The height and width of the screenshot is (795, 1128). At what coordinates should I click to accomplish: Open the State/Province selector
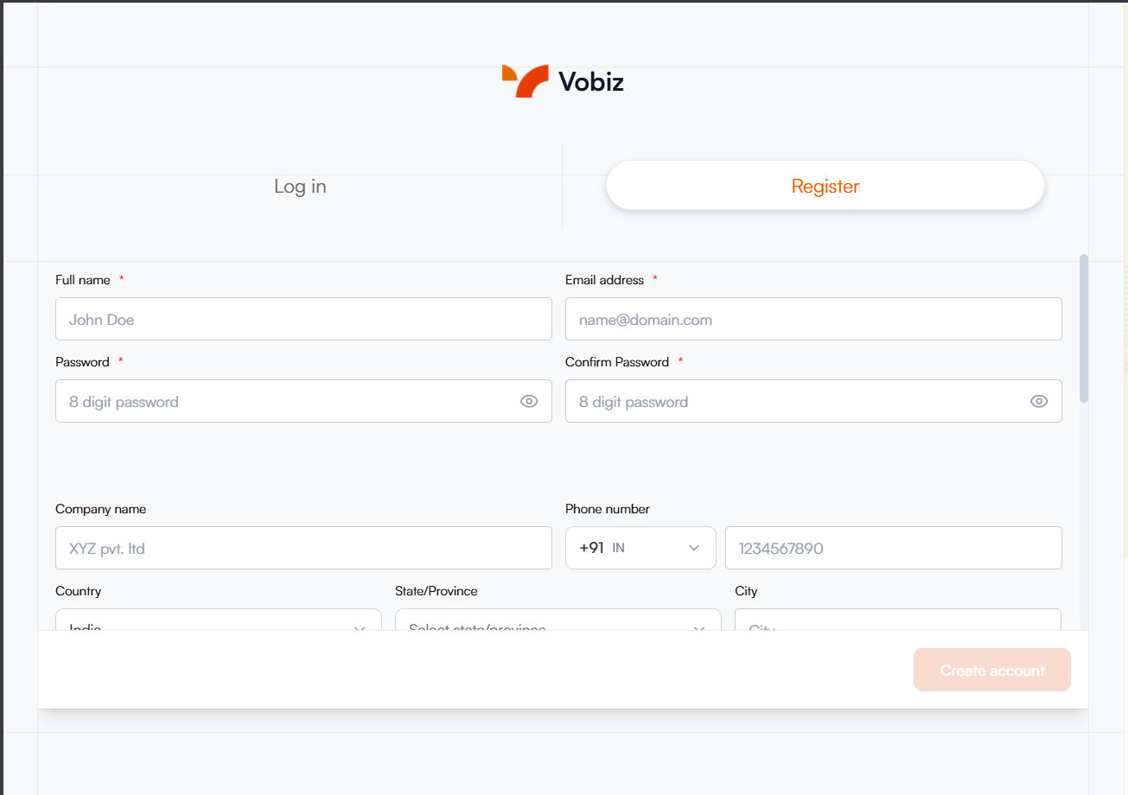click(x=558, y=624)
